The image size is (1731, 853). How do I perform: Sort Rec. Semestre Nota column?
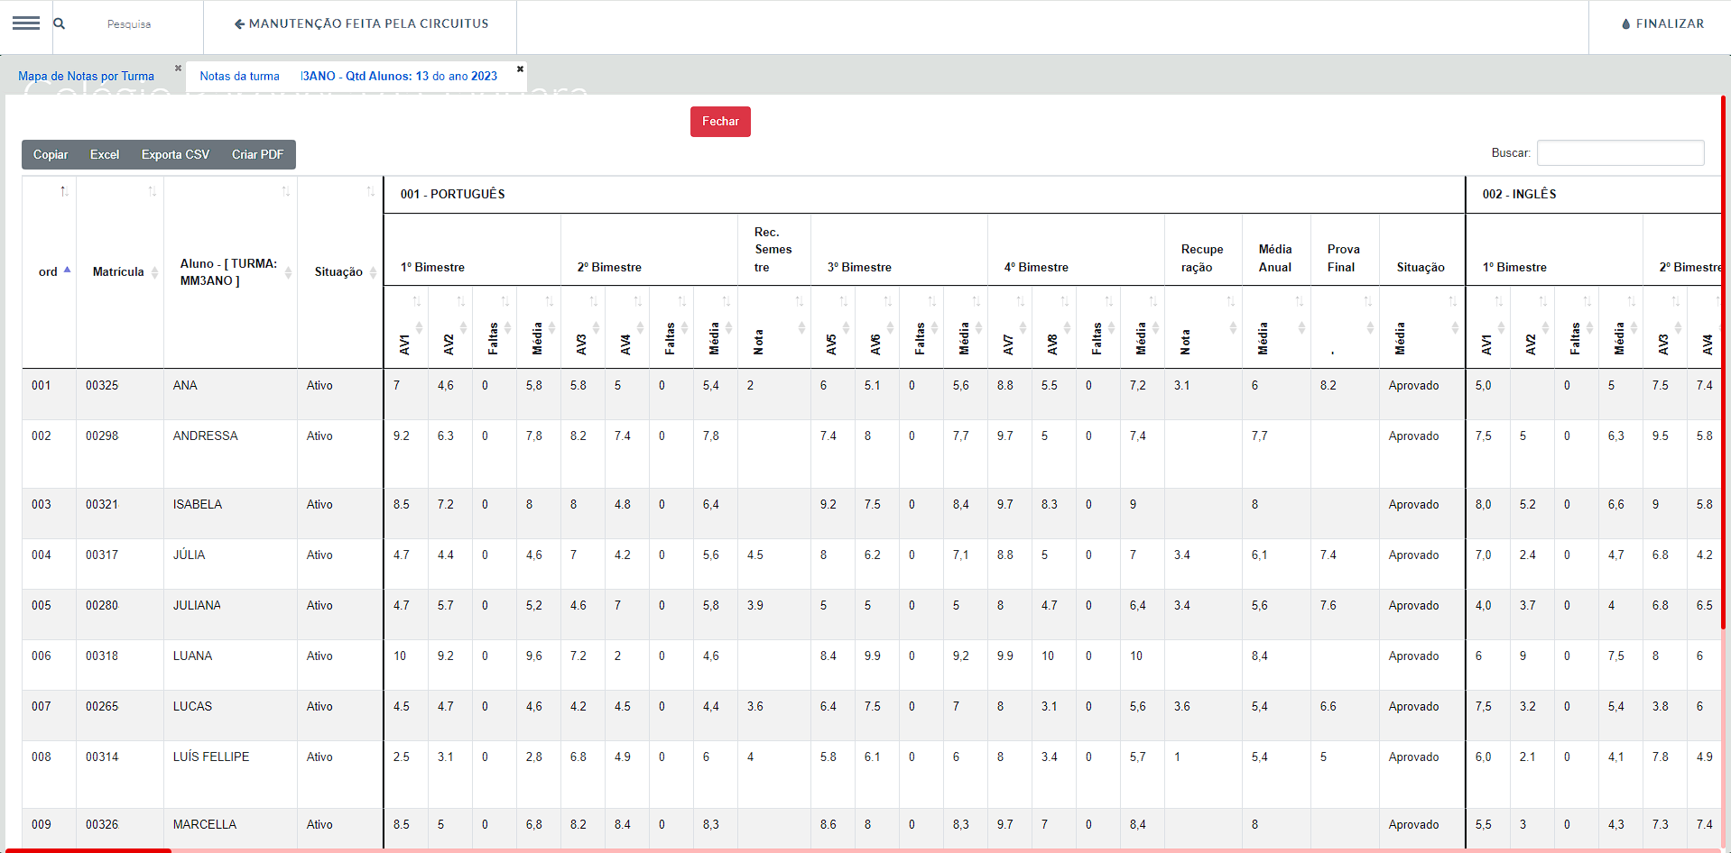pos(774,327)
